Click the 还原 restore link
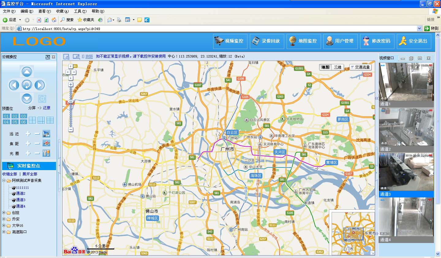 click(47, 108)
